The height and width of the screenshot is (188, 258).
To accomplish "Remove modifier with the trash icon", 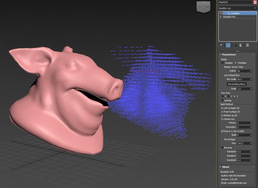I will [240, 45].
